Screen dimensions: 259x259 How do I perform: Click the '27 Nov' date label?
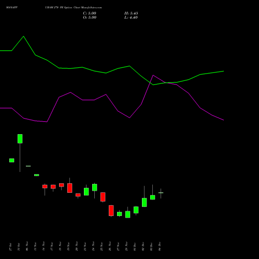tap(118, 247)
